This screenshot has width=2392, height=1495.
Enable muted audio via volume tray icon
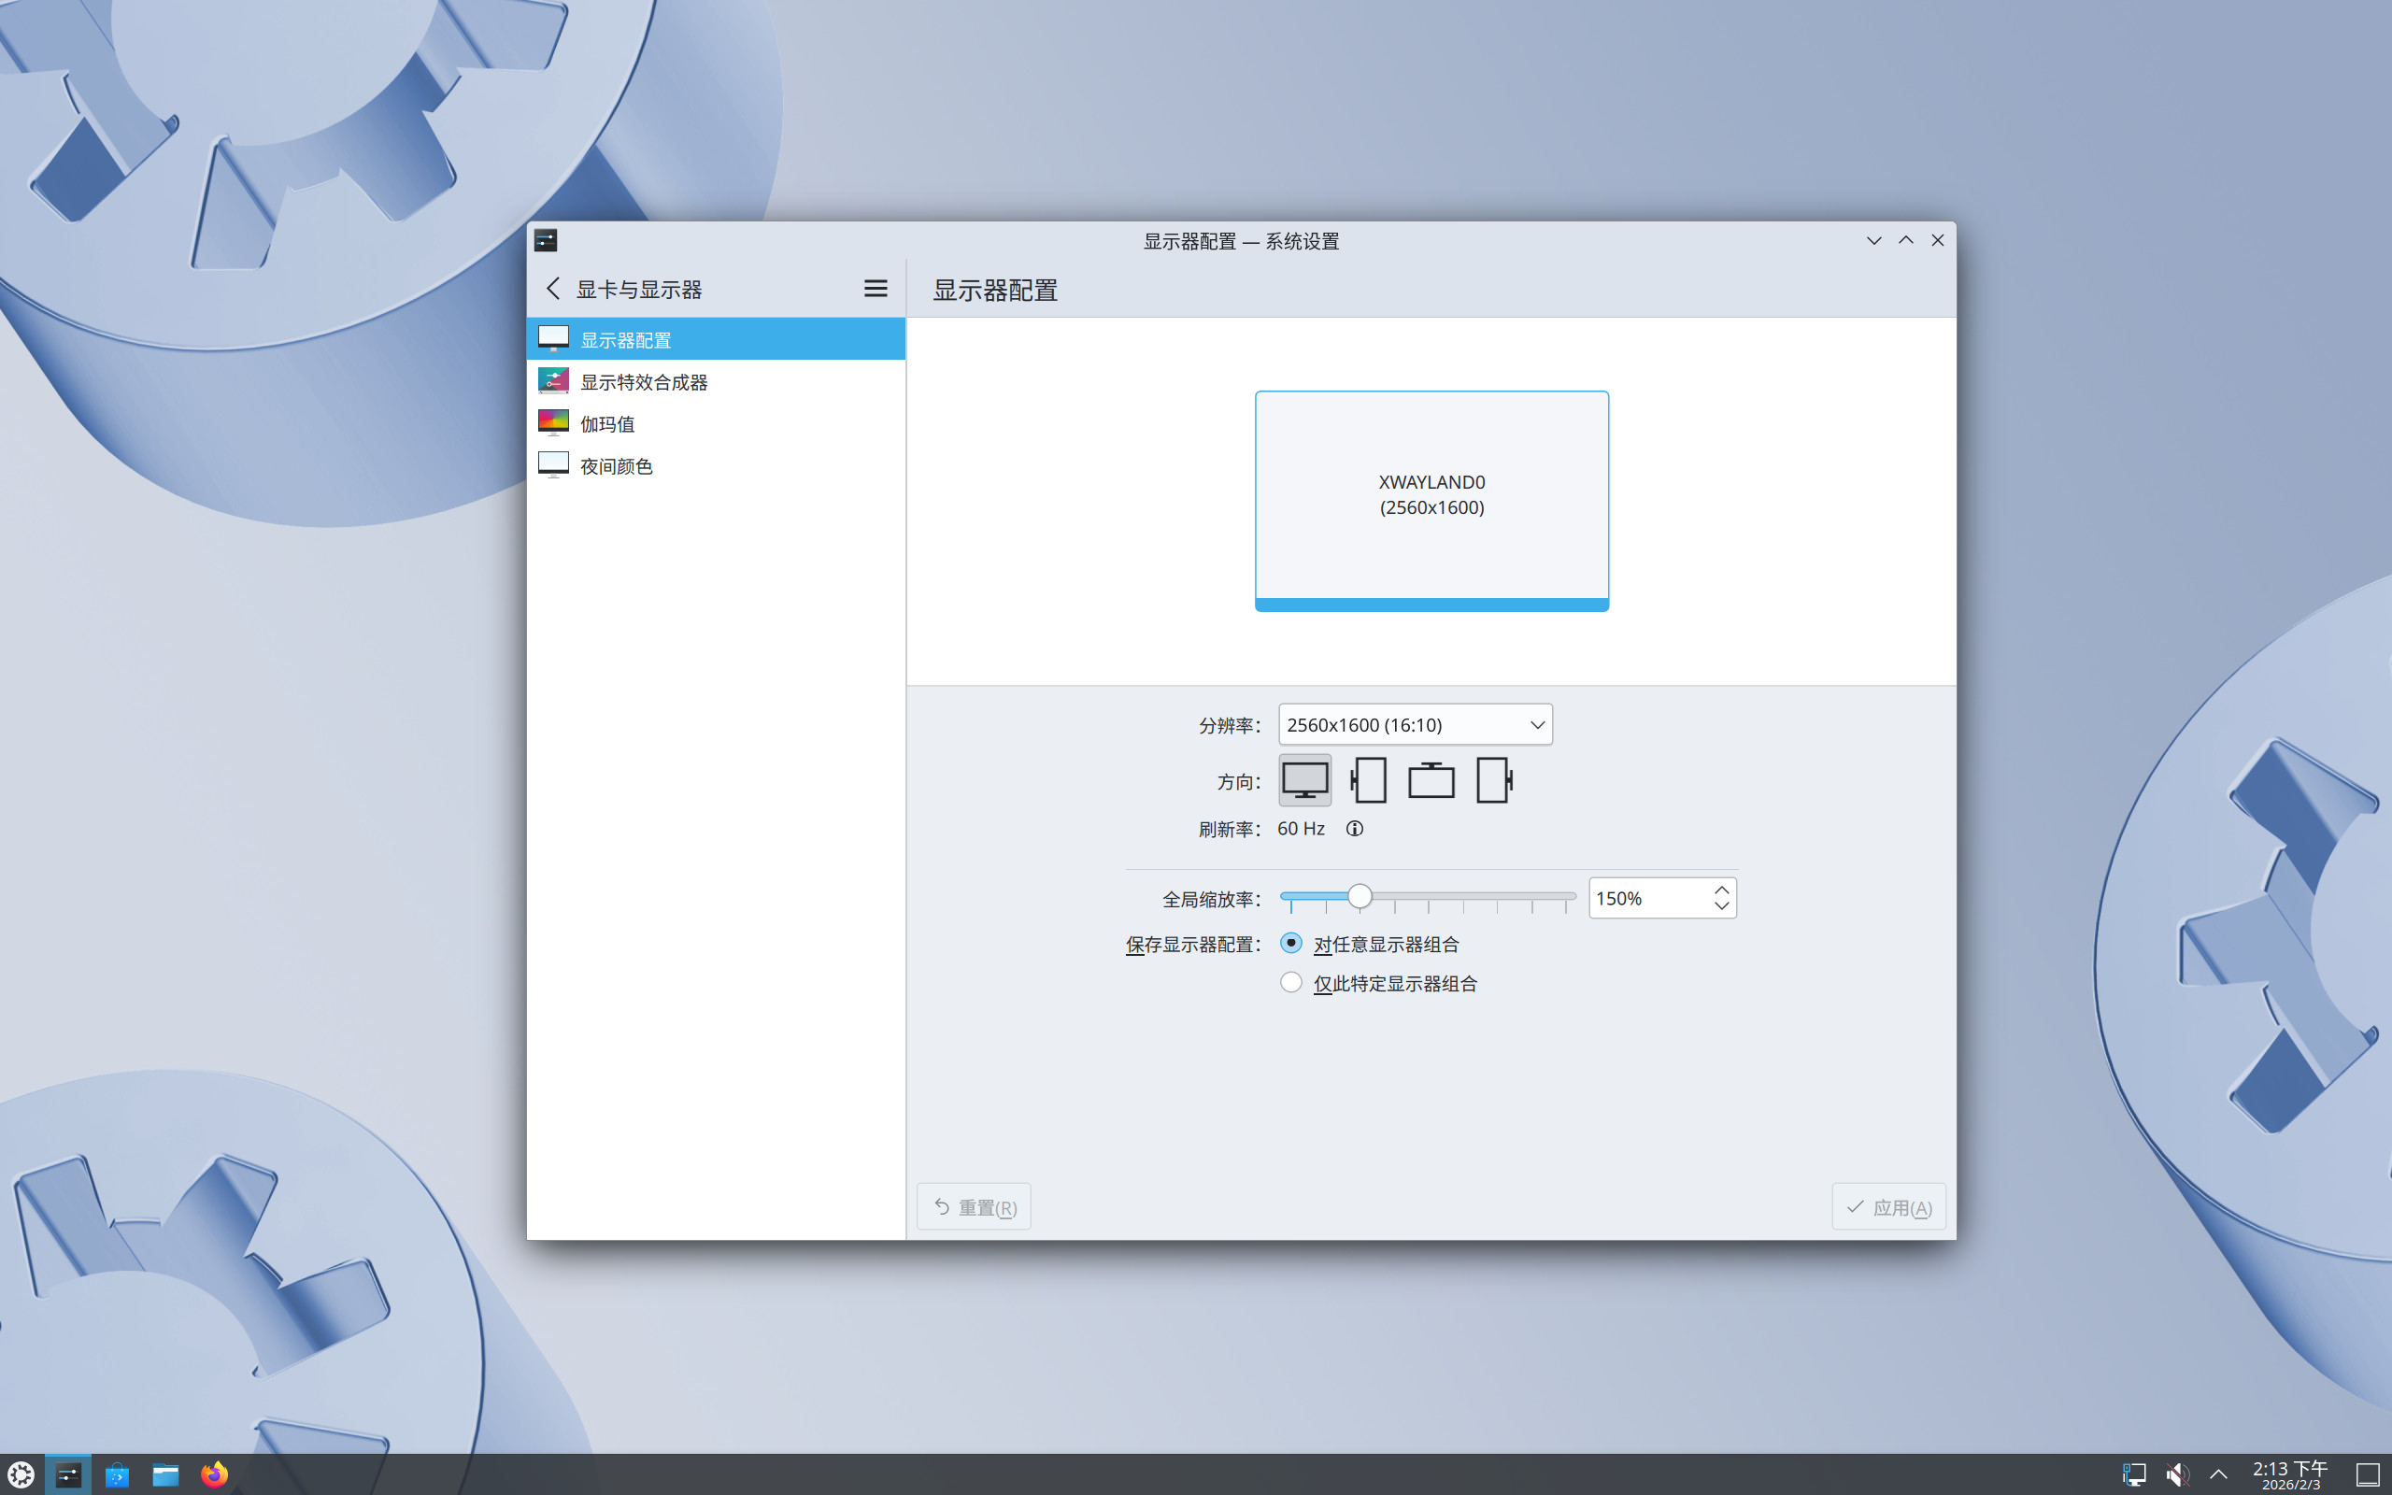point(2180,1474)
